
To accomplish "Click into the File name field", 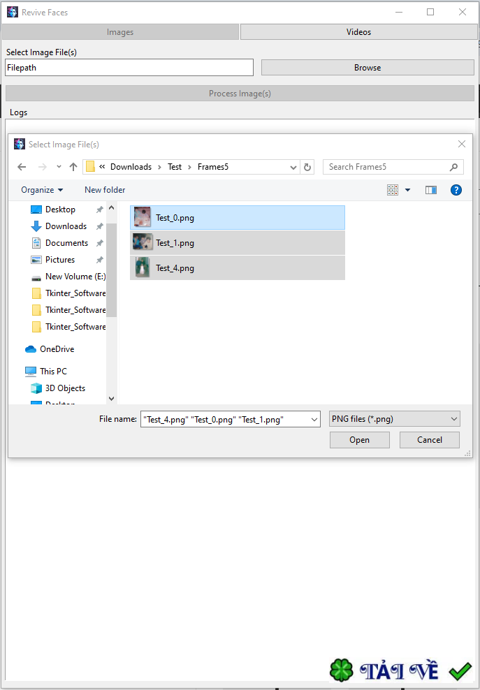I will (x=225, y=419).
